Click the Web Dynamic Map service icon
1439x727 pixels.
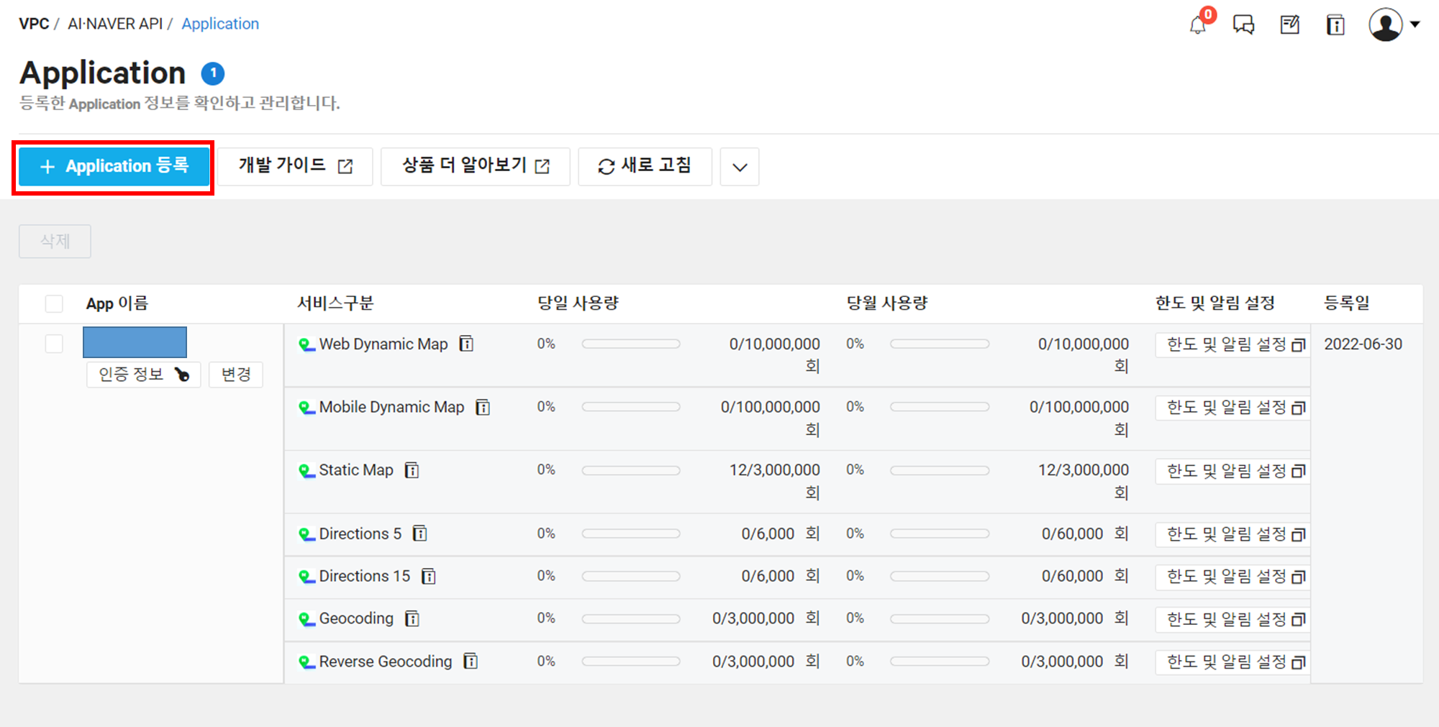point(307,345)
